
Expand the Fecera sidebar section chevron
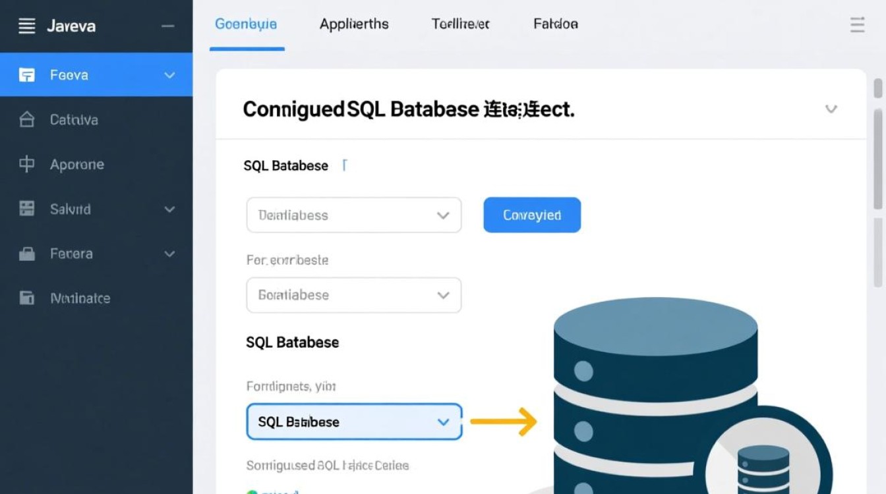169,254
